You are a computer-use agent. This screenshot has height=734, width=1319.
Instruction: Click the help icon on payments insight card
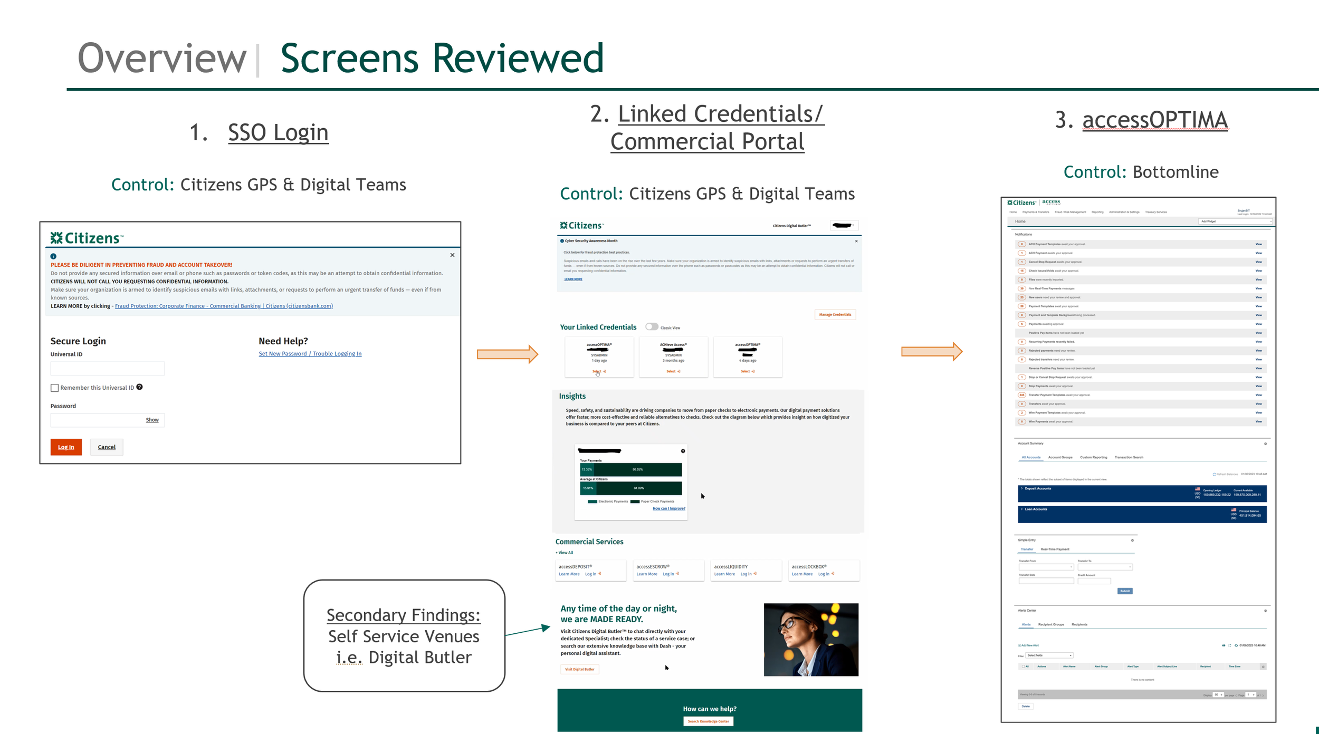(683, 451)
